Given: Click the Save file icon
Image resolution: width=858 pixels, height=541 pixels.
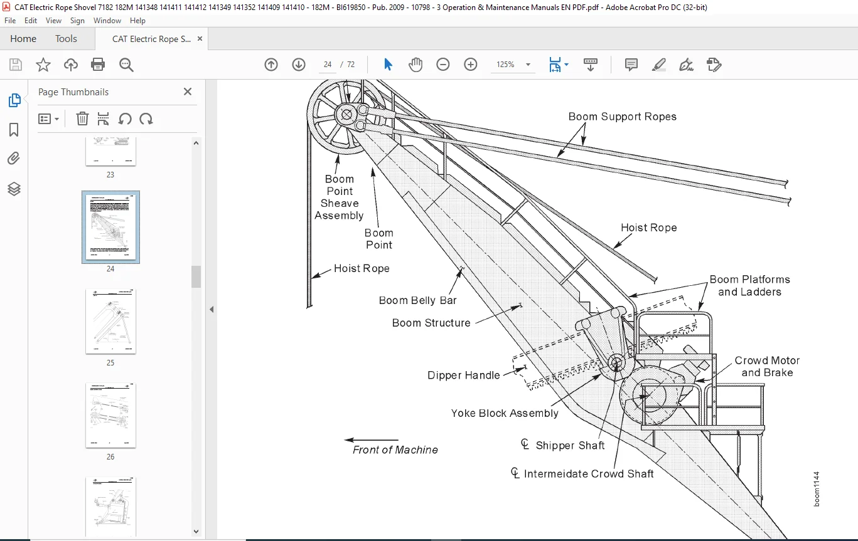Looking at the screenshot, I should click(x=16, y=65).
